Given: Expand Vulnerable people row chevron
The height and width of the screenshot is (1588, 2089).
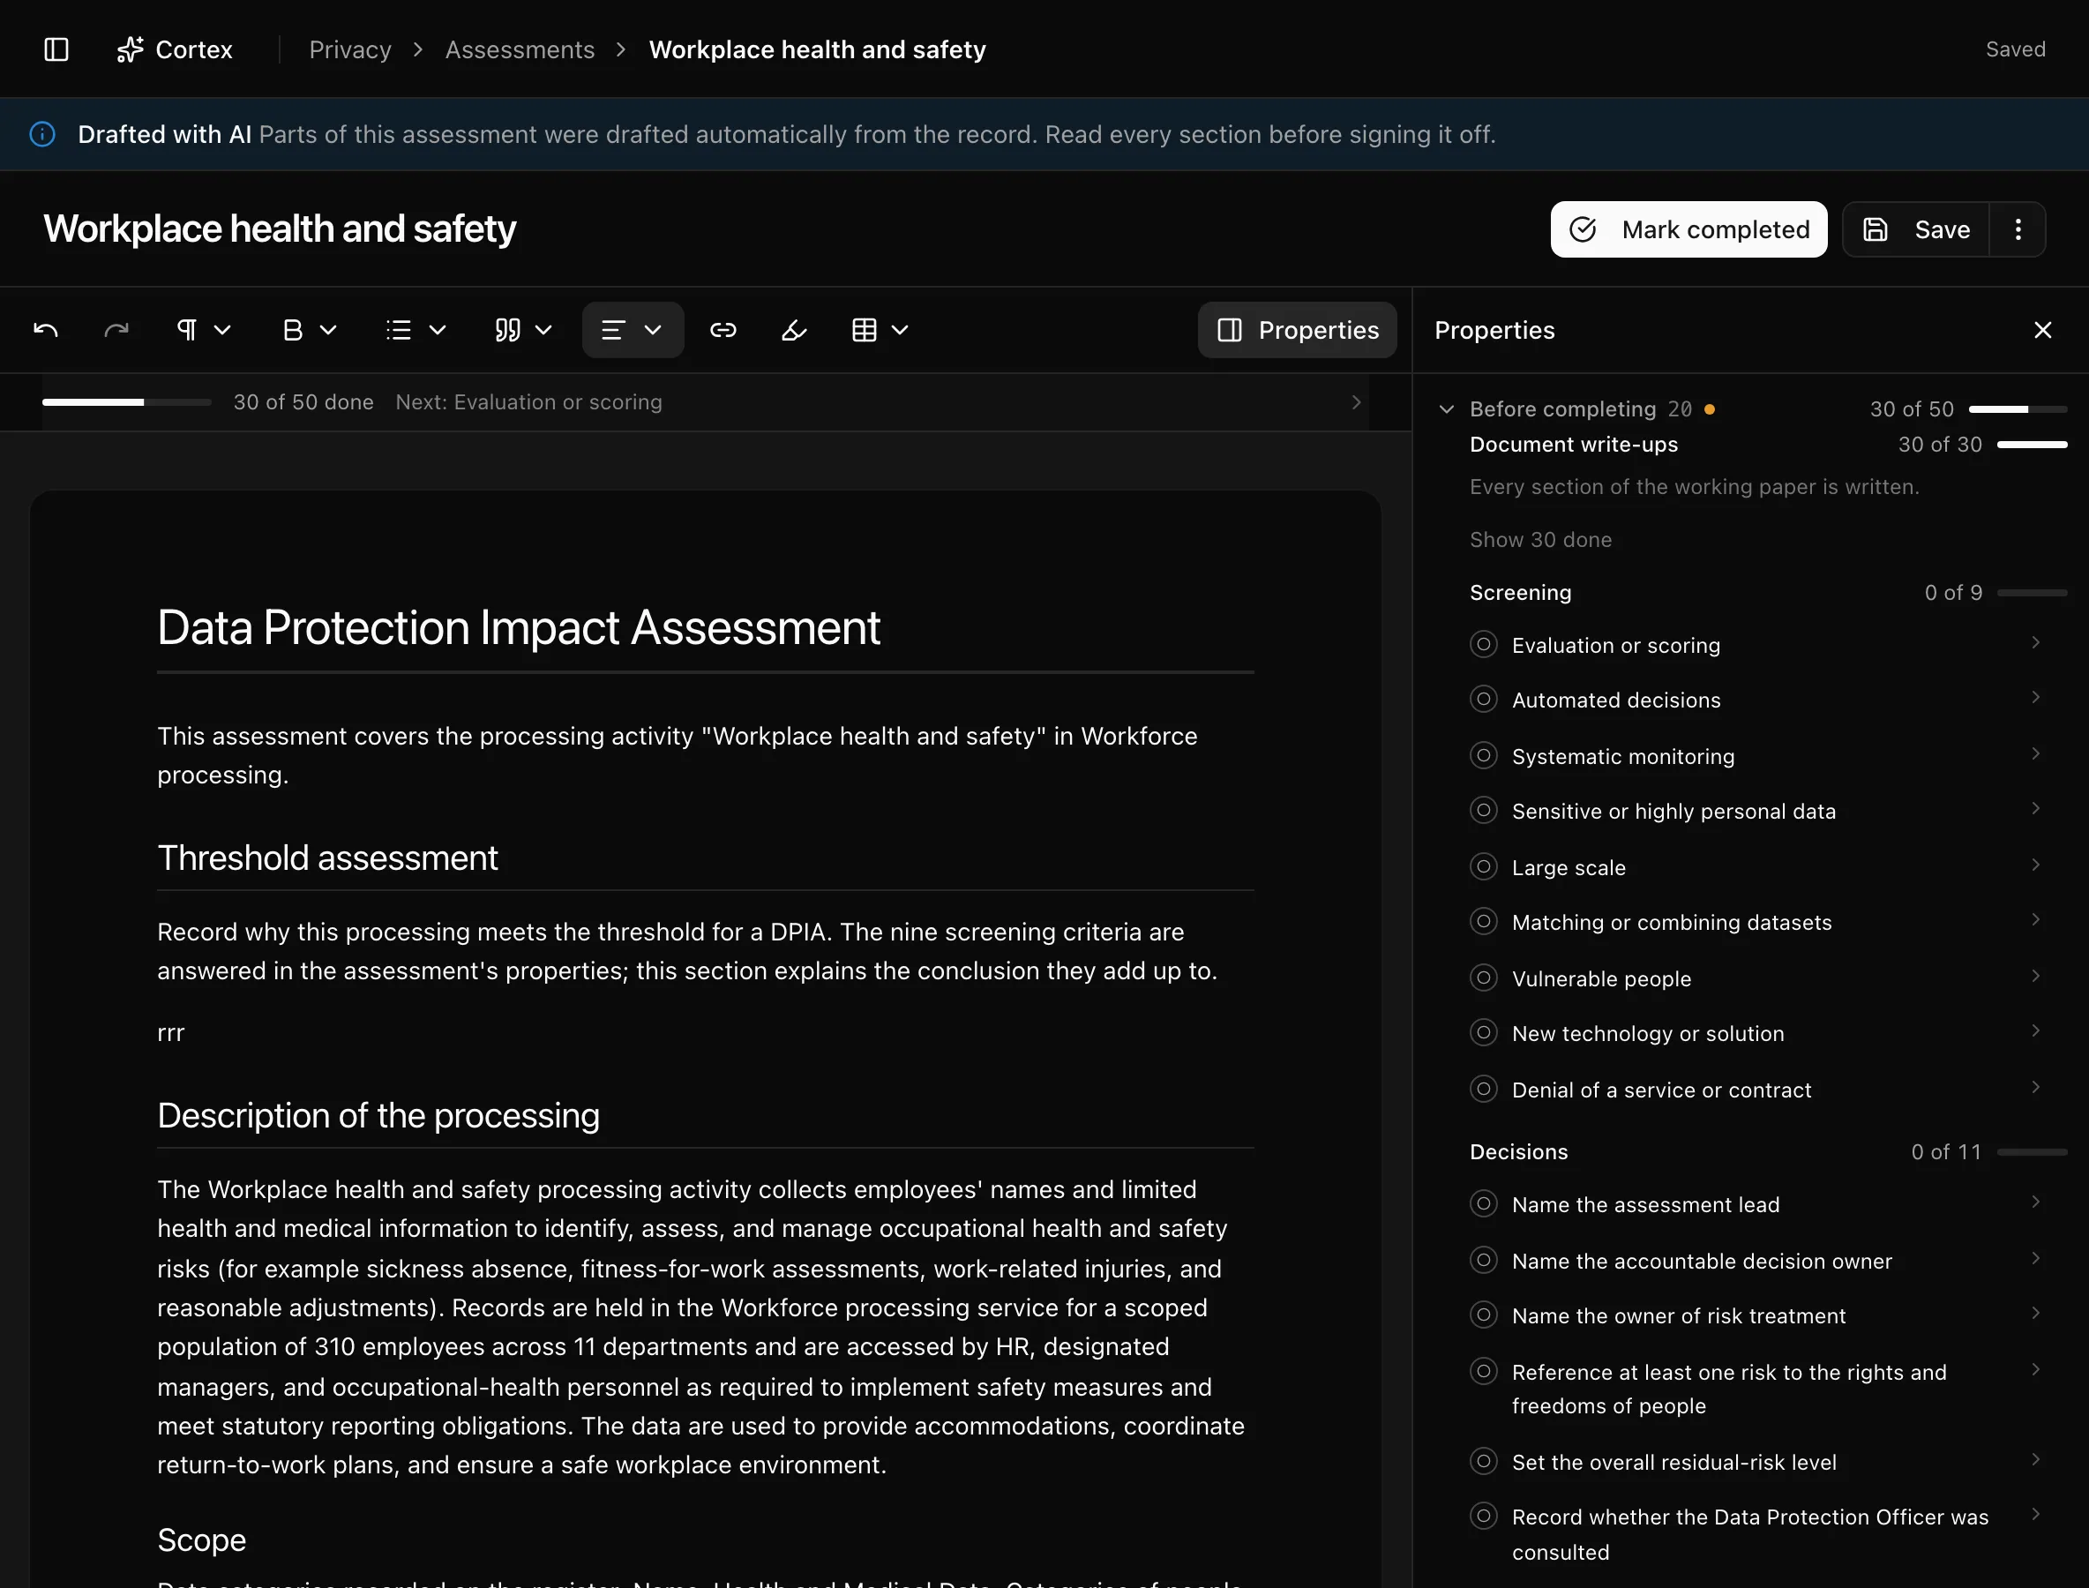Looking at the screenshot, I should pos(2035,976).
